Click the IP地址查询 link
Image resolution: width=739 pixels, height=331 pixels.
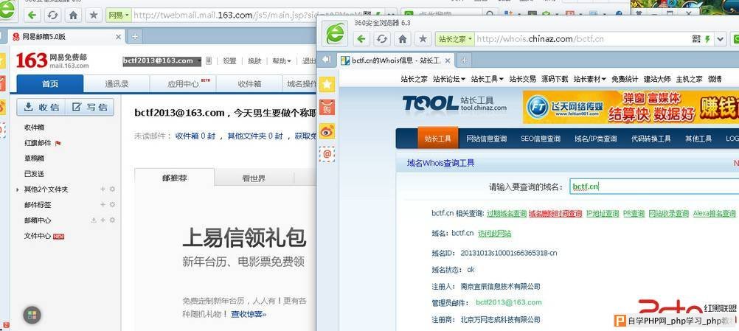coord(603,214)
